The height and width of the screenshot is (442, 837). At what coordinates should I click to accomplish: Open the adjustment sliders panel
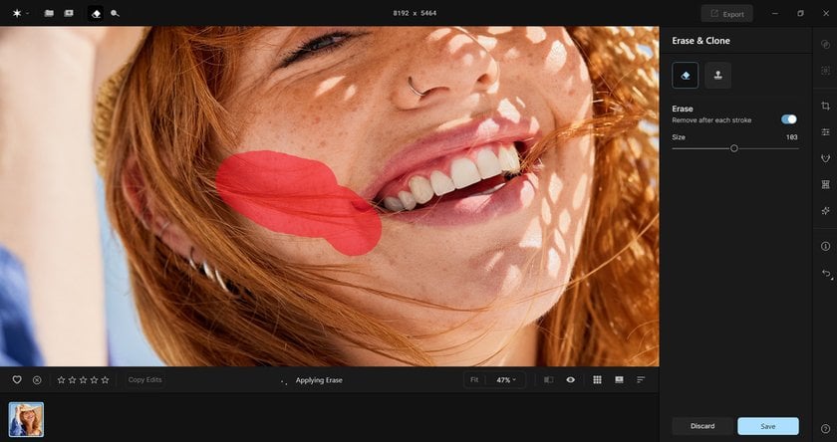coord(825,132)
